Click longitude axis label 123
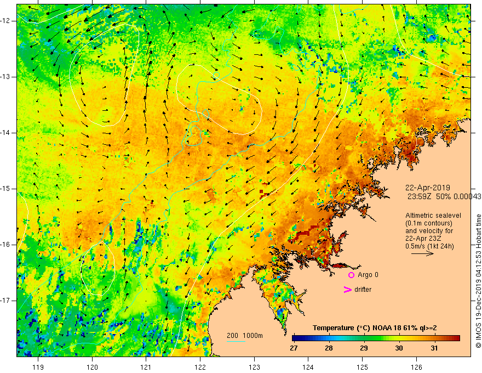Image resolution: width=482 pixels, height=373 pixels. tap(254, 367)
